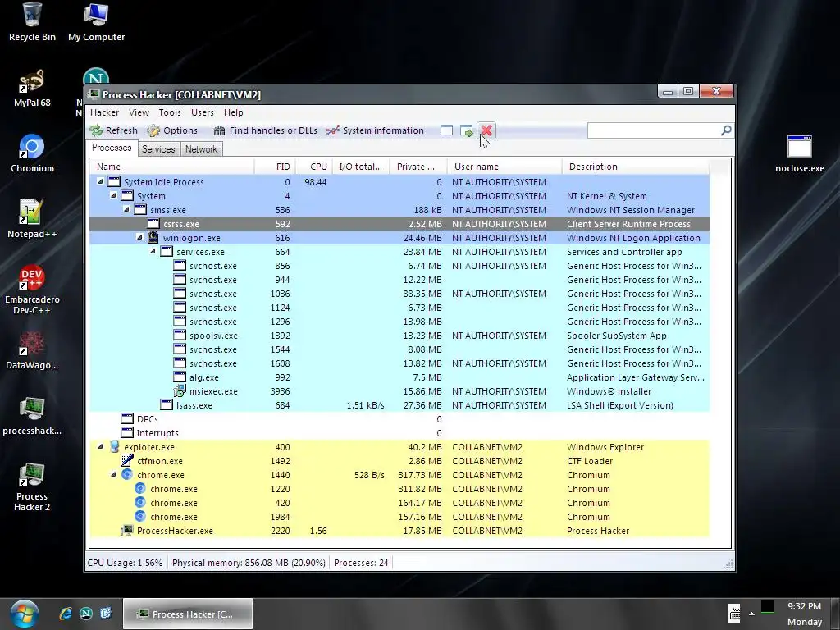Click the find window and thread icon

pyautogui.click(x=467, y=130)
